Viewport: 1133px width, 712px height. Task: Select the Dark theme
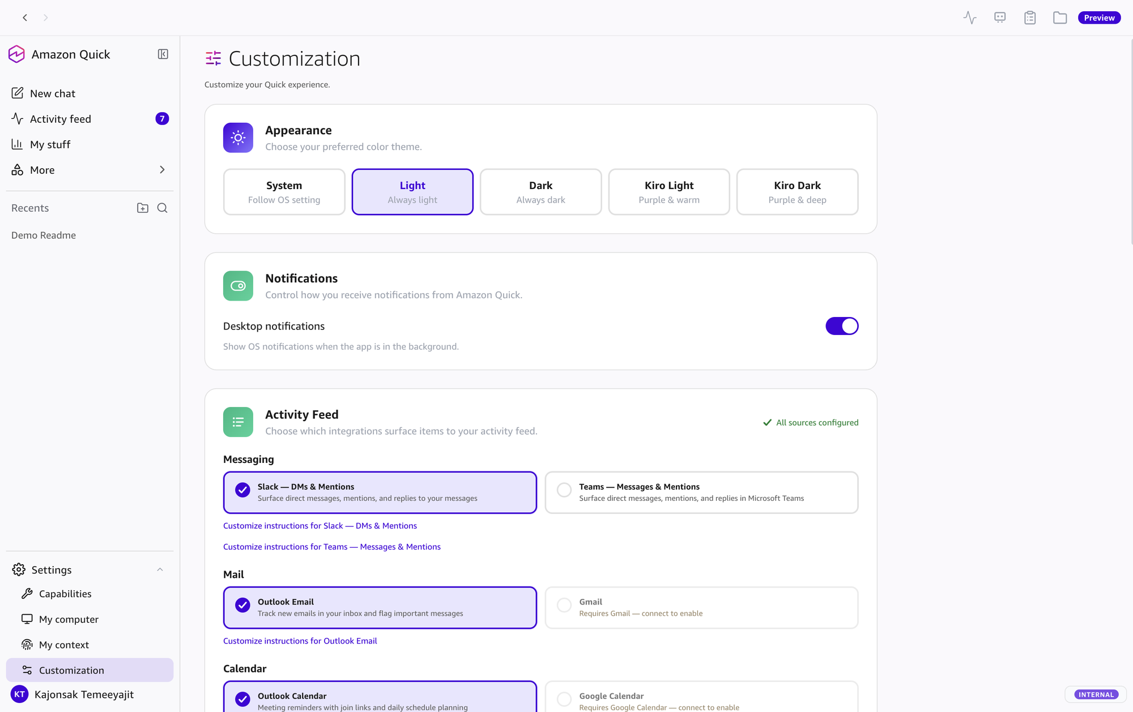[x=541, y=192]
